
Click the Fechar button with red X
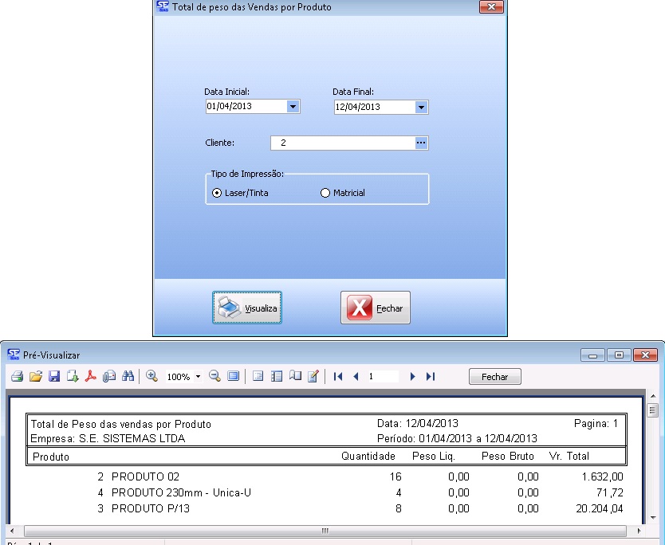376,308
